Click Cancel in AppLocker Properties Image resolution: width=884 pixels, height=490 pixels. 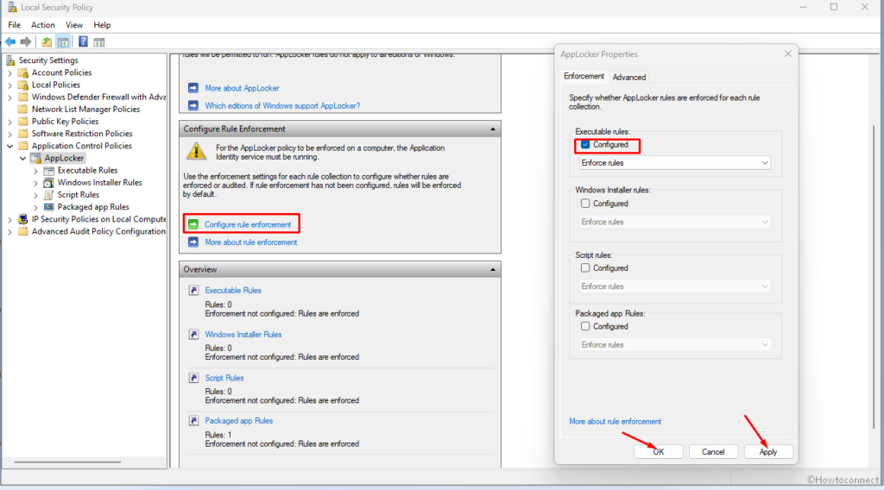pos(713,452)
